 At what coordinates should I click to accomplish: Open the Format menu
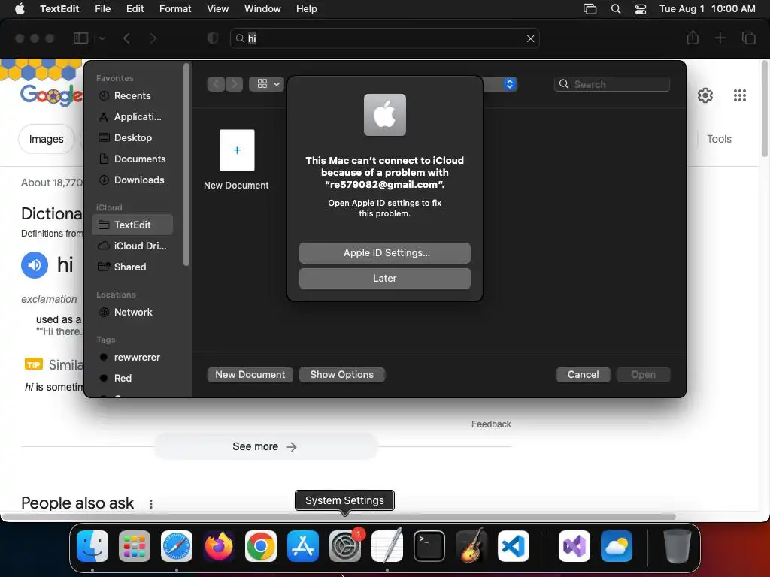click(175, 8)
